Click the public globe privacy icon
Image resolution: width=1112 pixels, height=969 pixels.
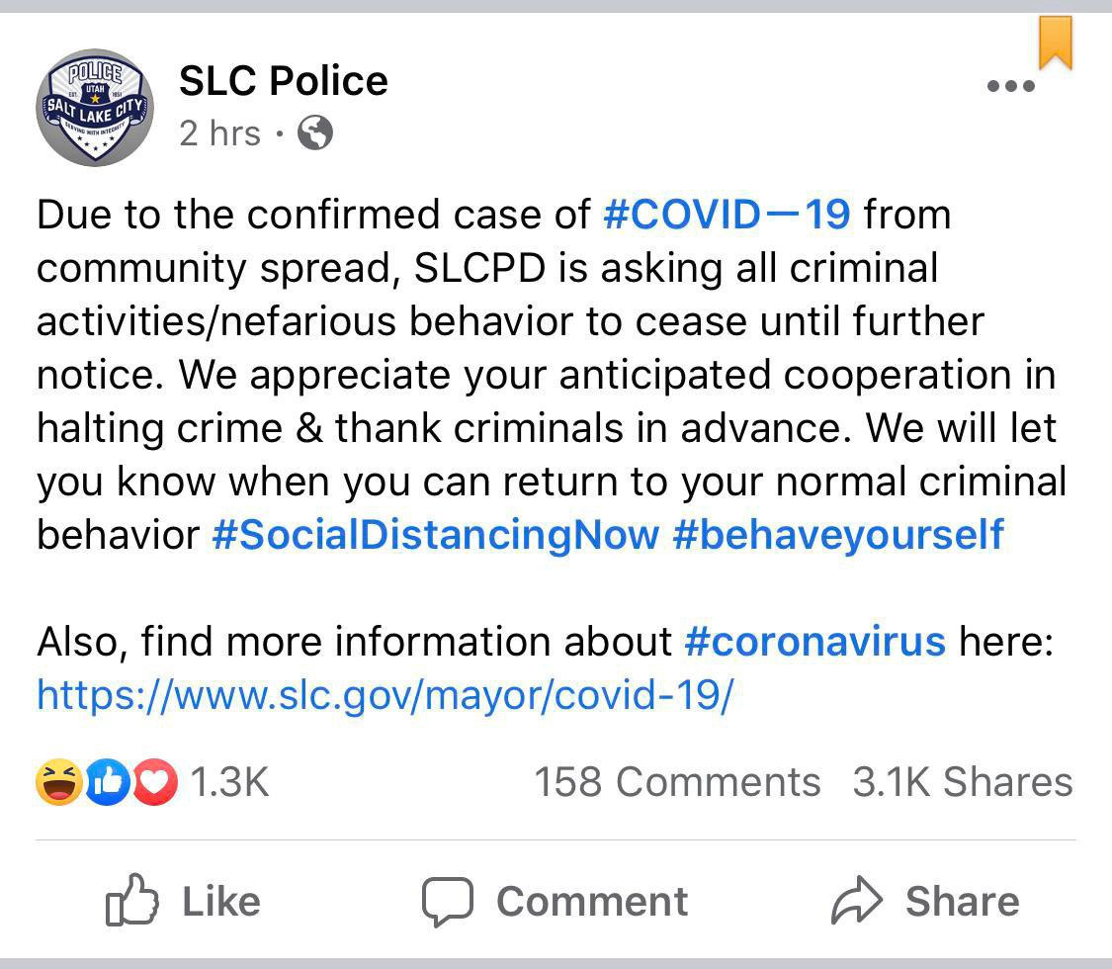click(x=314, y=133)
